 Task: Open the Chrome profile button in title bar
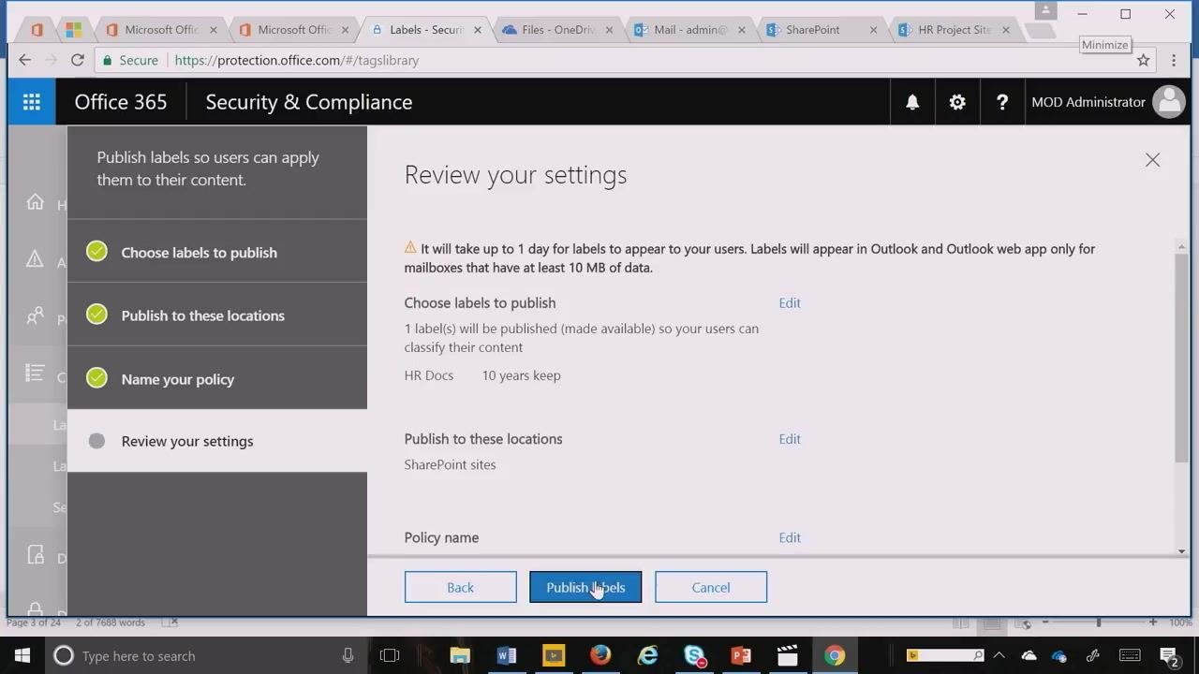pyautogui.click(x=1045, y=11)
